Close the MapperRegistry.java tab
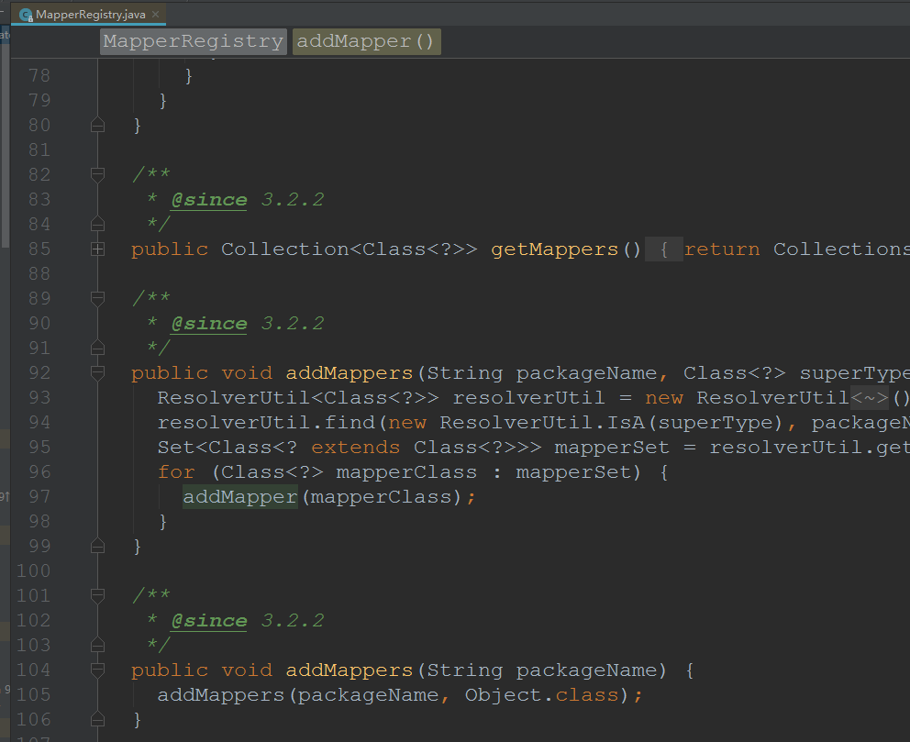 pyautogui.click(x=156, y=15)
